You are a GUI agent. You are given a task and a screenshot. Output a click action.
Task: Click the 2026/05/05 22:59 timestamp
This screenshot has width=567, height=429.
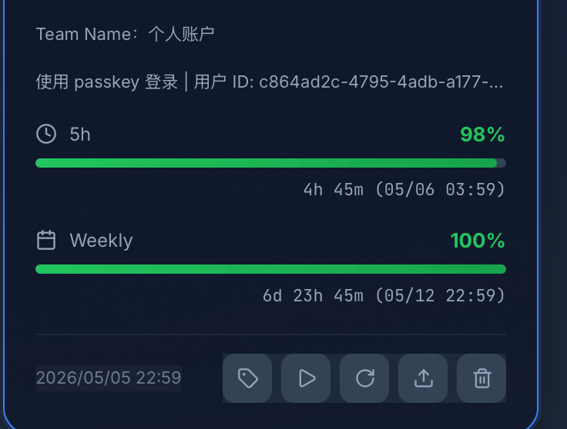point(109,378)
